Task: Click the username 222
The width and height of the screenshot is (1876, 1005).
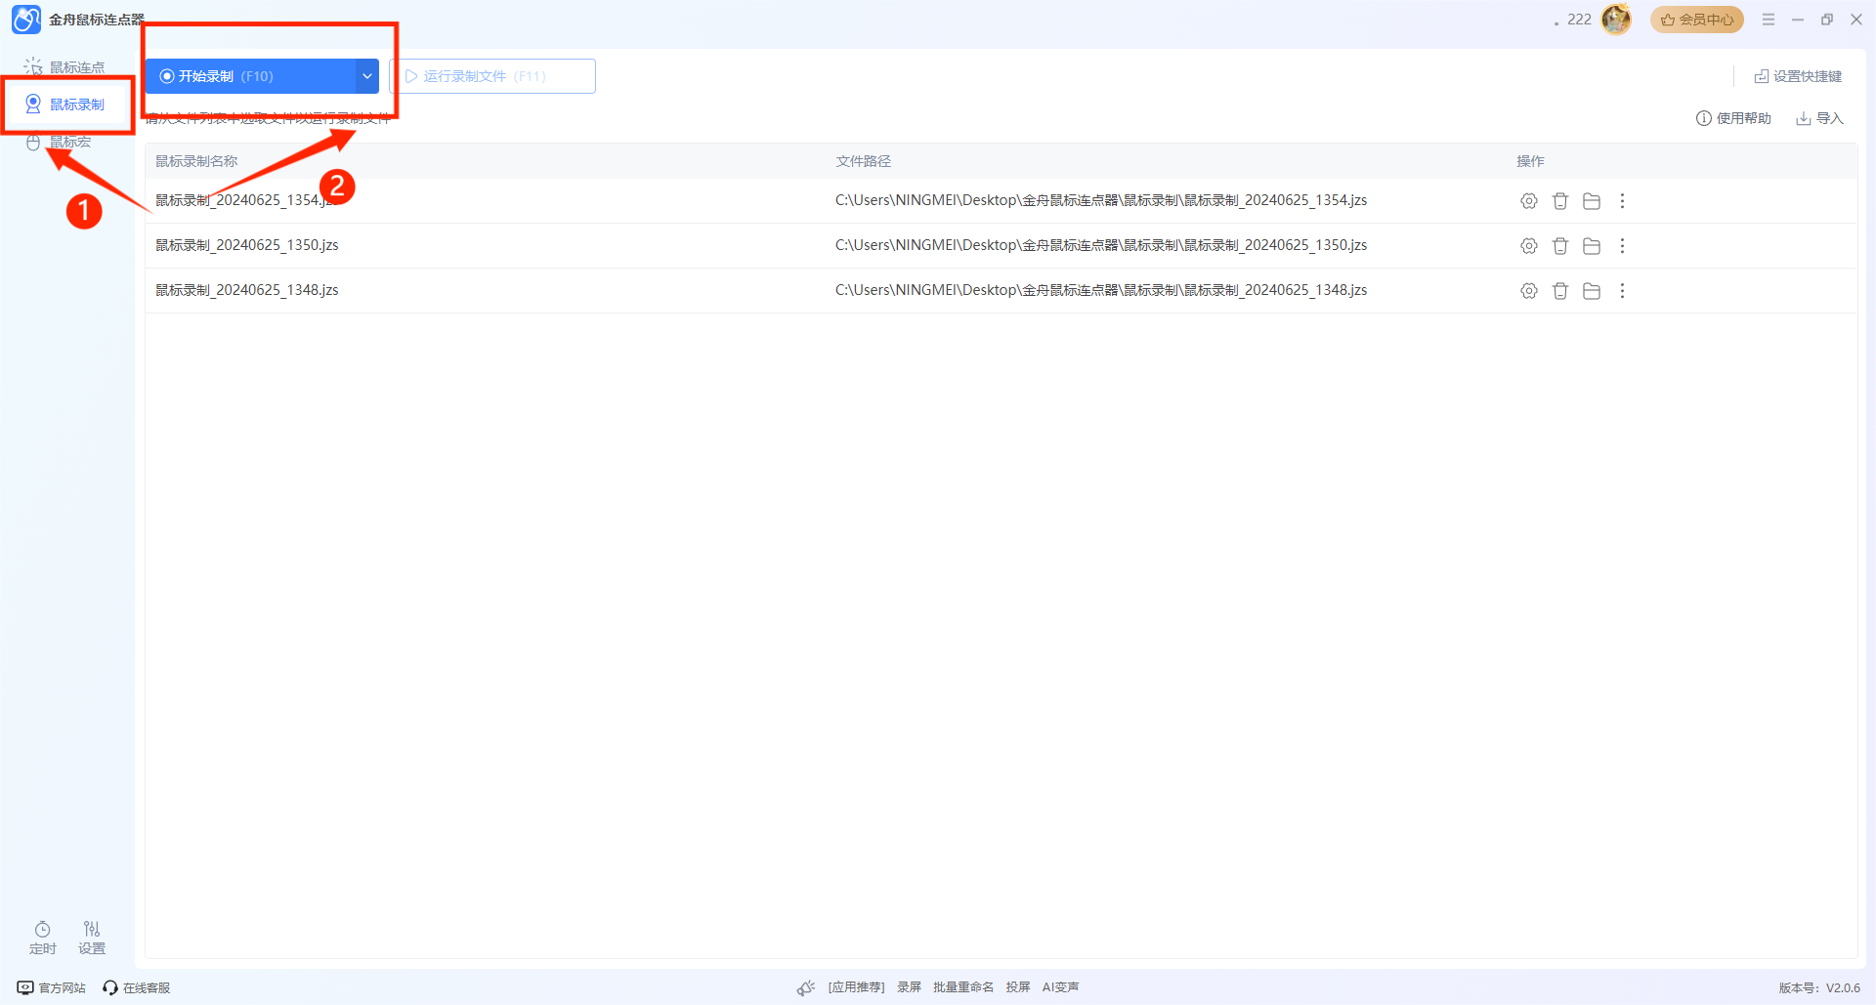Action: [x=1579, y=20]
